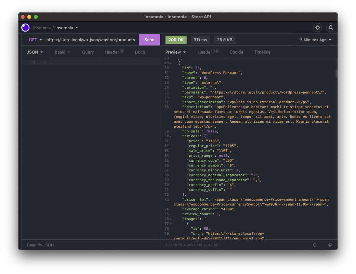Viewport: 356px width, 274px height.
Task: Open the GET request method dropdown
Action: [x=35, y=40]
